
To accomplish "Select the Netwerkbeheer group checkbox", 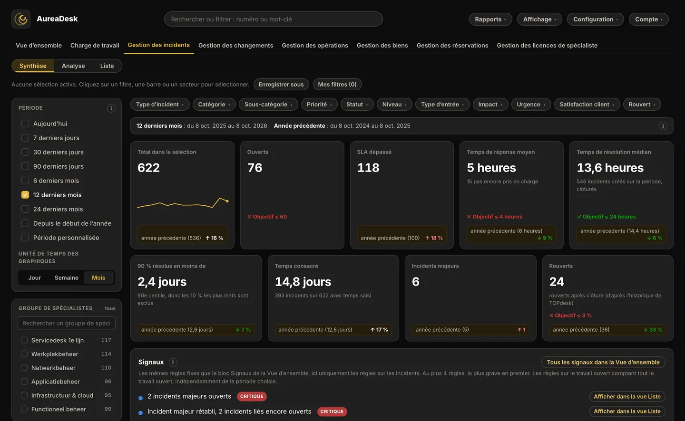I will (24, 368).
